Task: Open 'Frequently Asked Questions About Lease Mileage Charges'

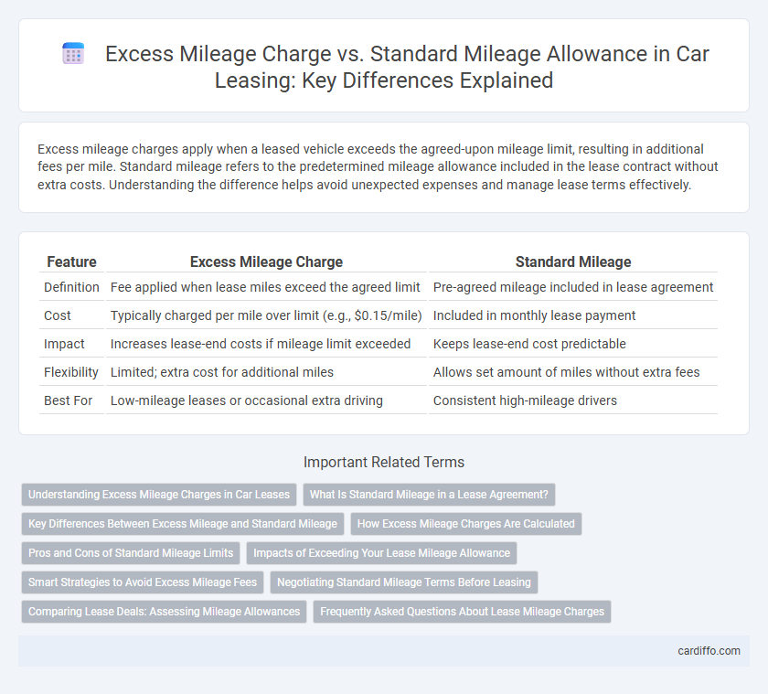Action: [463, 612]
